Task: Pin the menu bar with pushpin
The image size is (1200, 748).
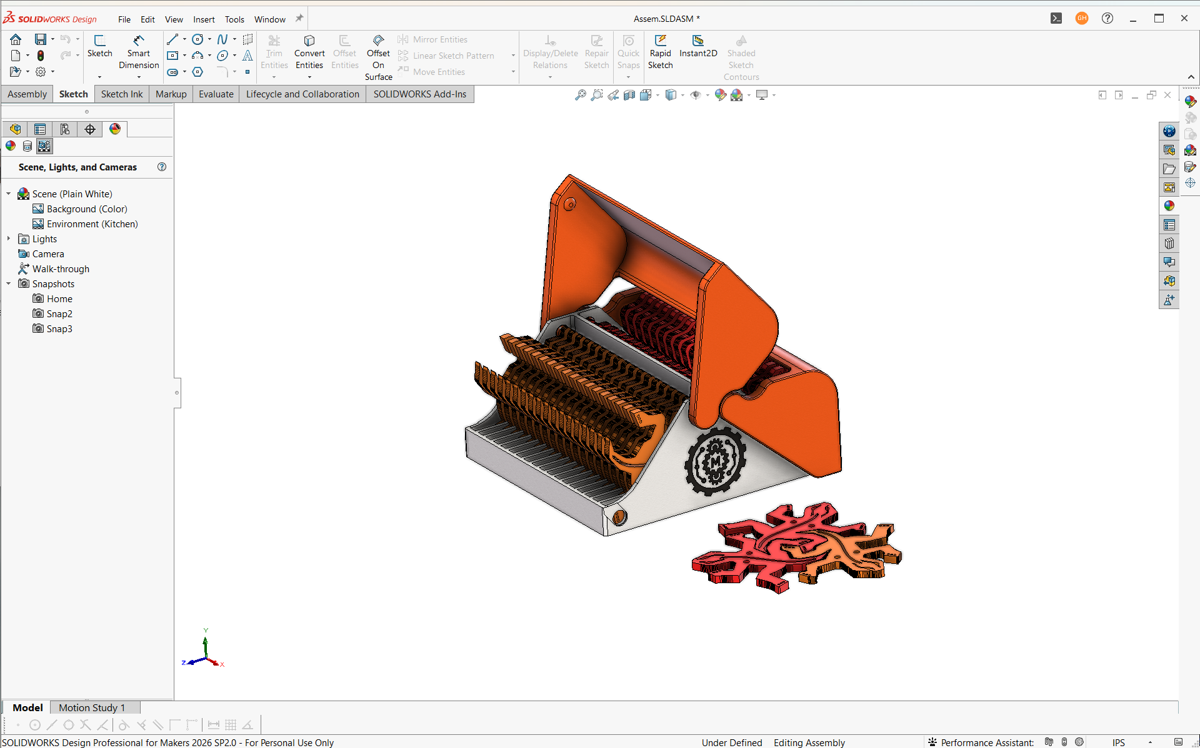Action: point(299,19)
